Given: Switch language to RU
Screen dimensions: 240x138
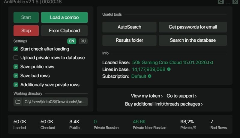Looking at the screenshot, I should (83, 41).
